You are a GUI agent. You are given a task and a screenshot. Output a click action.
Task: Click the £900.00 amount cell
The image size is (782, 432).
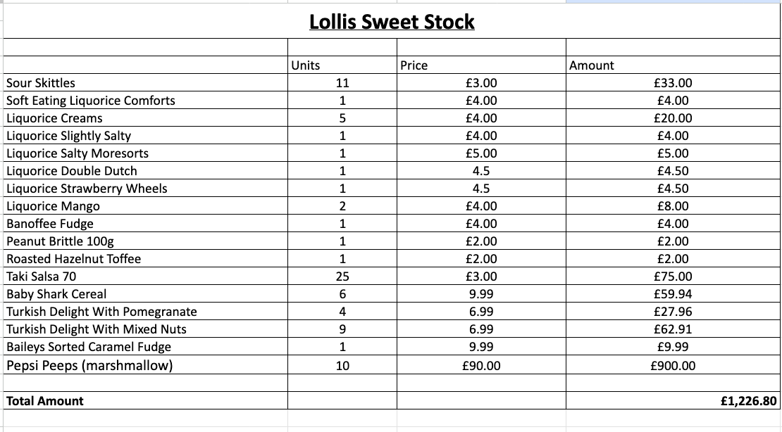tap(673, 366)
